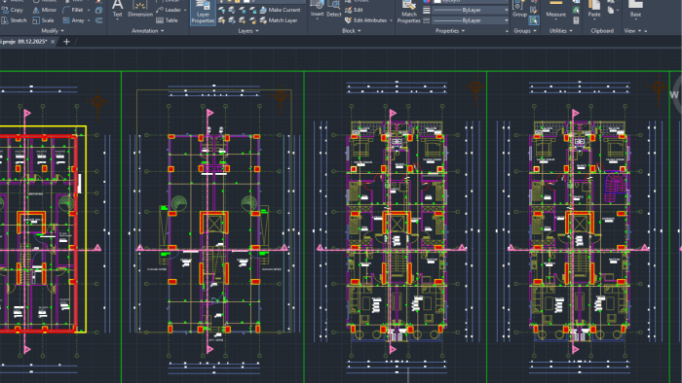The image size is (682, 383).
Task: Expand the Modify panel
Action: coord(53,31)
